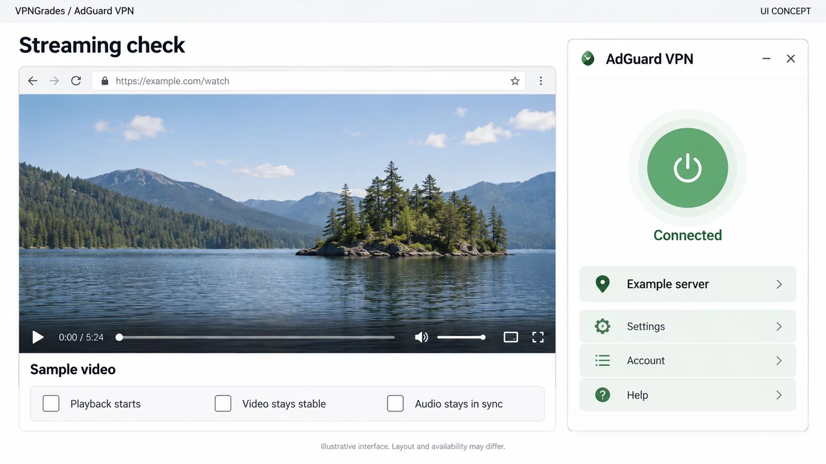Open the browser three-dot menu
826x464 pixels.
pyautogui.click(x=541, y=81)
